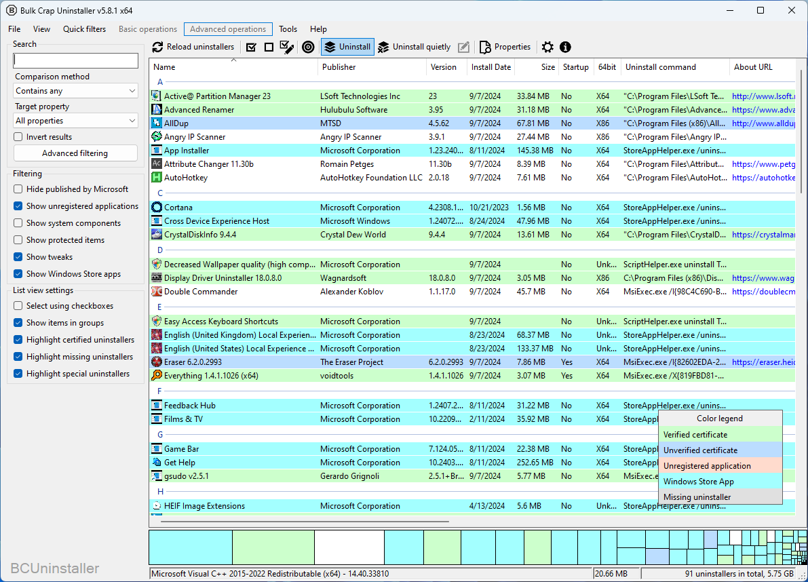The width and height of the screenshot is (808, 582).
Task: Click the Advanced filtering button
Action: point(75,153)
